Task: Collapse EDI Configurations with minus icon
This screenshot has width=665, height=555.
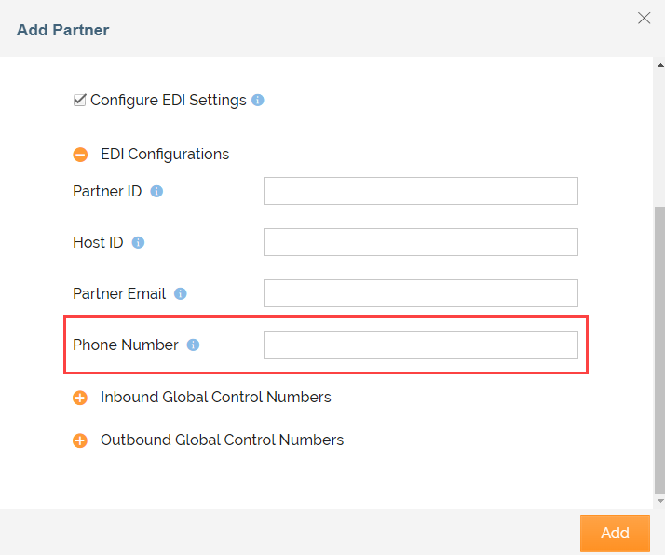Action: pyautogui.click(x=81, y=155)
